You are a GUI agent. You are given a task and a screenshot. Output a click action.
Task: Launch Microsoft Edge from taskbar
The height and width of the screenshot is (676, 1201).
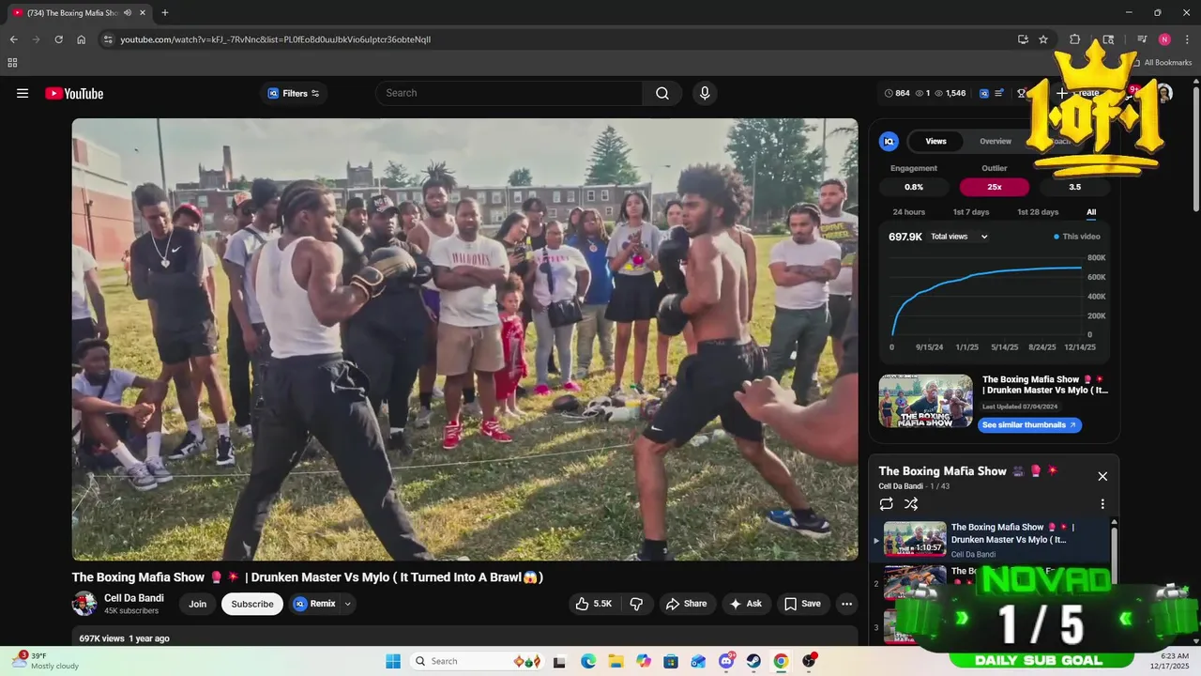[587, 661]
